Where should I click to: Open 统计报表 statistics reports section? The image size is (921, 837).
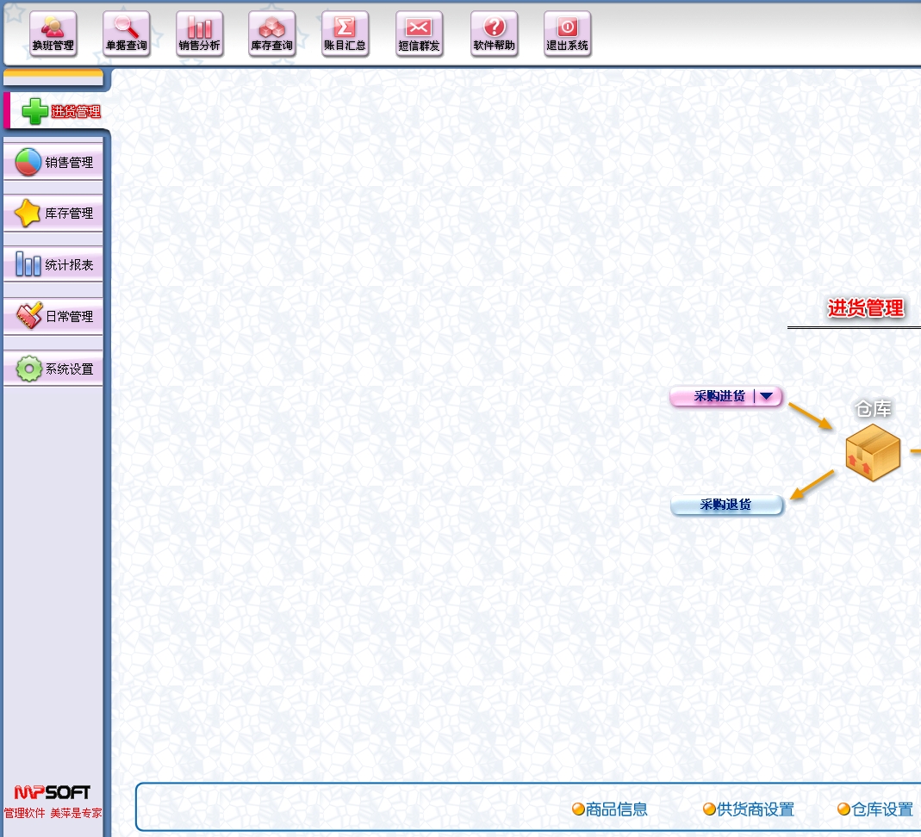(53, 264)
